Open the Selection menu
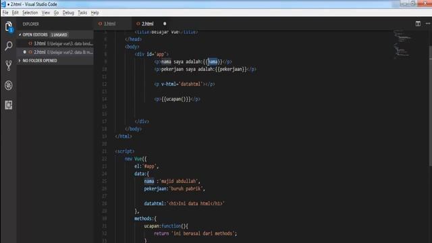 (x=30, y=13)
